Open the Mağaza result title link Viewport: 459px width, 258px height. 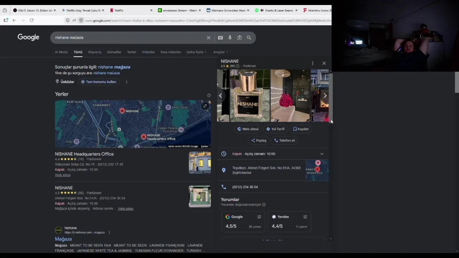pyautogui.click(x=63, y=239)
